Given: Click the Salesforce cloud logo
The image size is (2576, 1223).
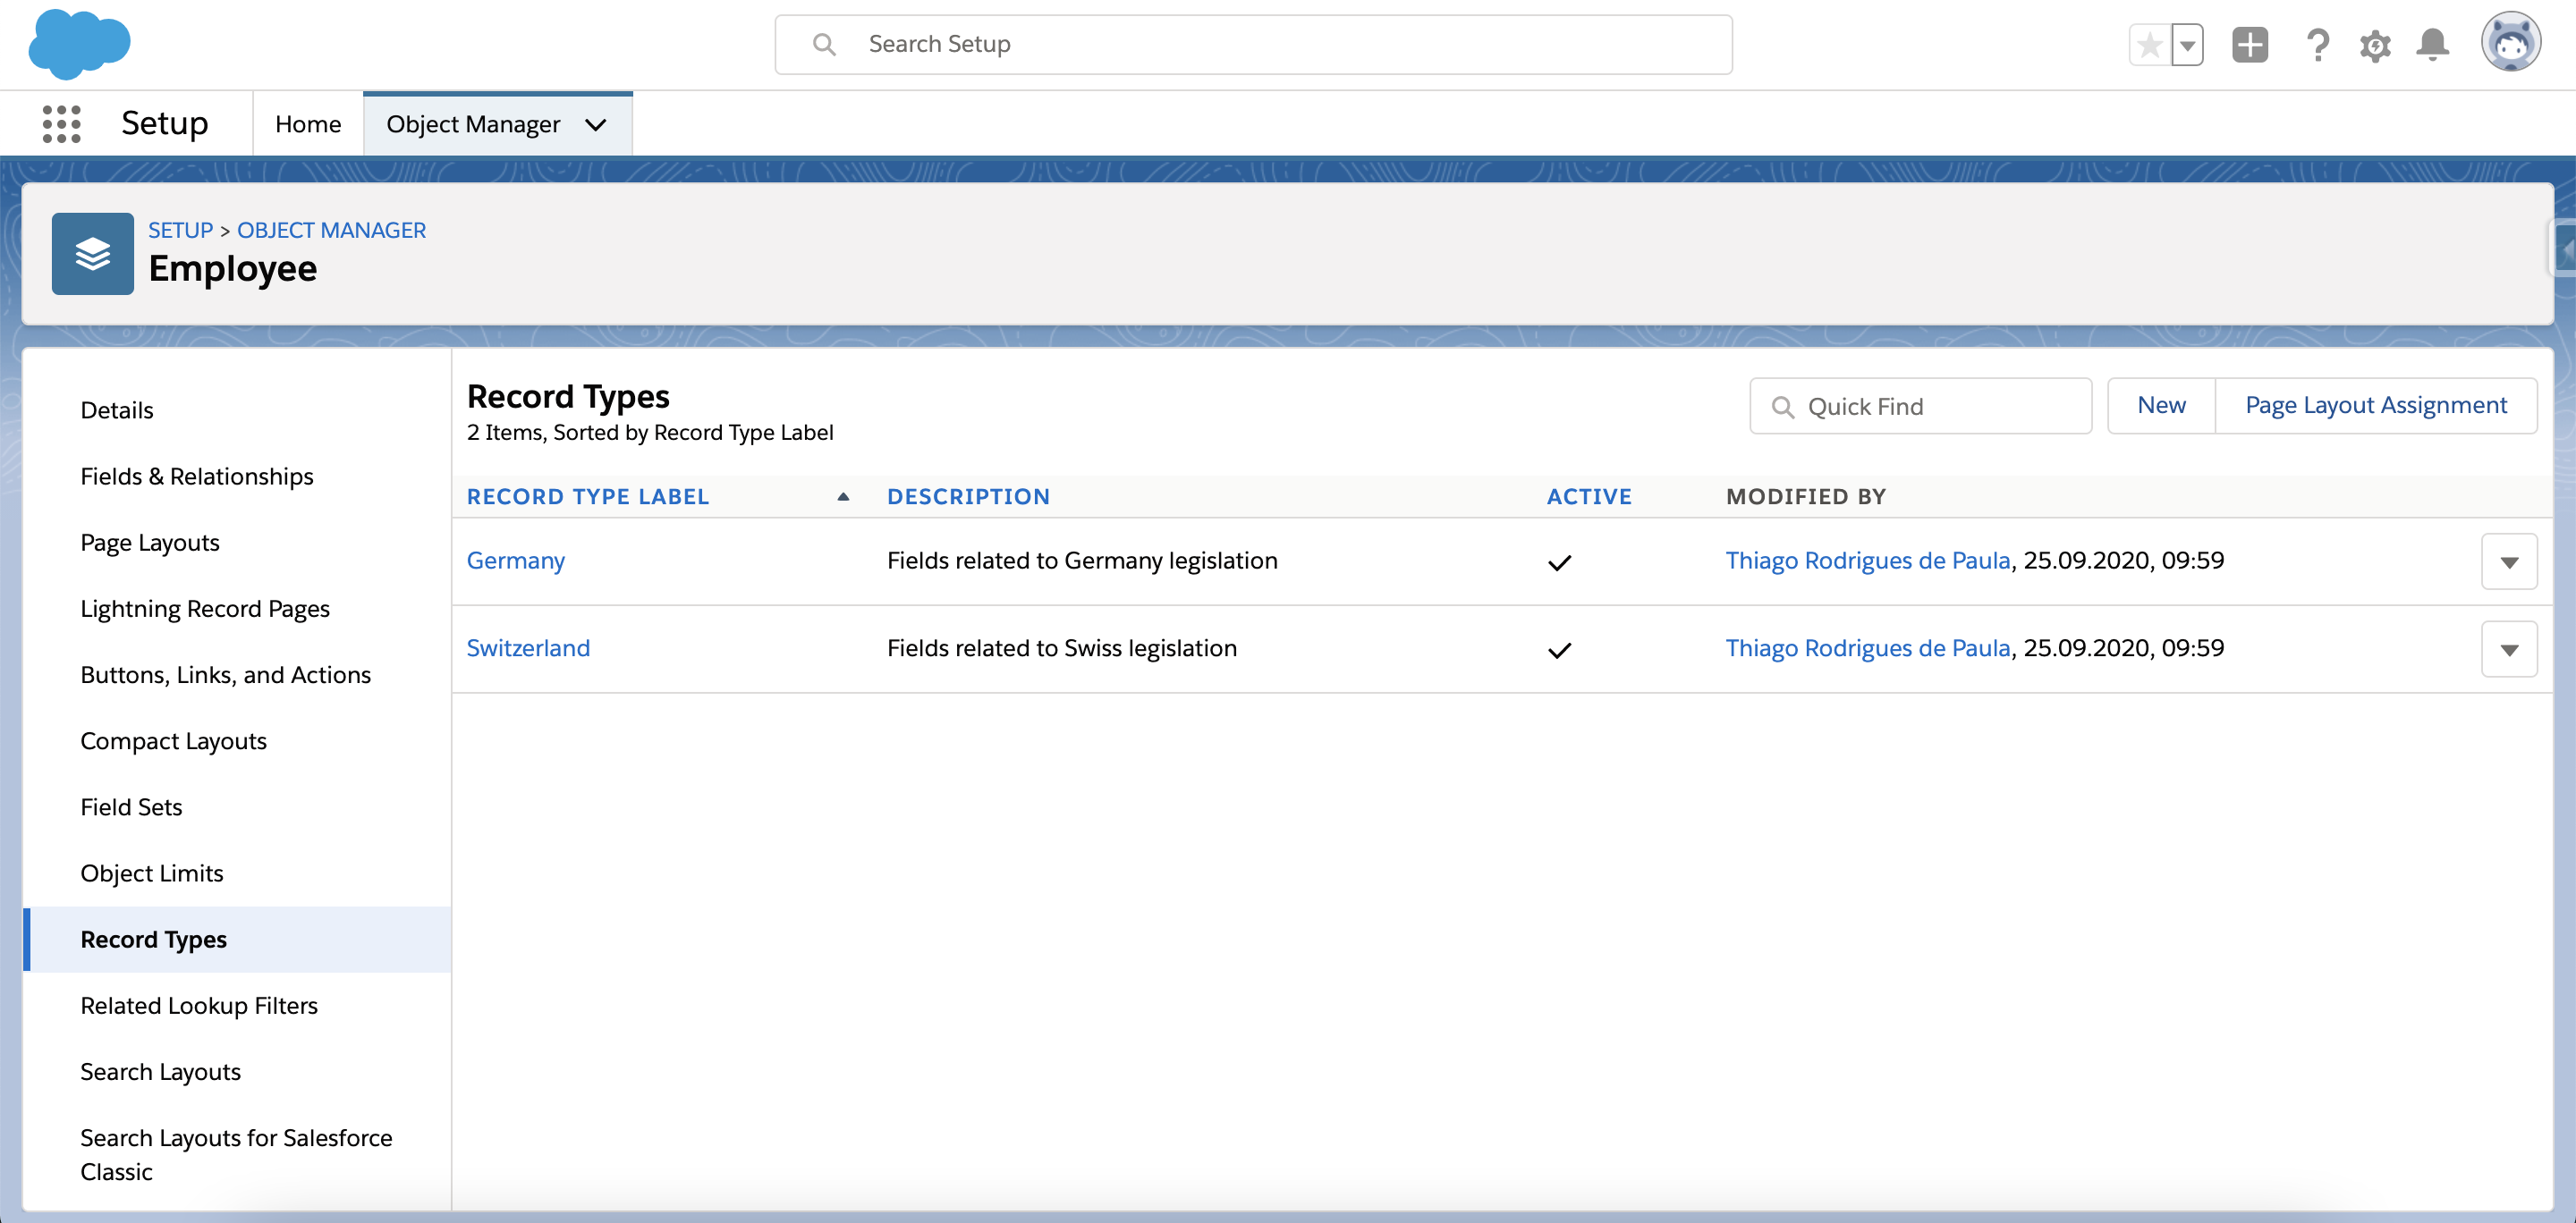Looking at the screenshot, I should pos(79,44).
